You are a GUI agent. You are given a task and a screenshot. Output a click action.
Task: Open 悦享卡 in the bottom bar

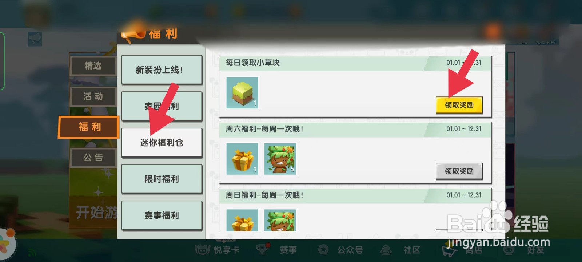click(x=218, y=250)
